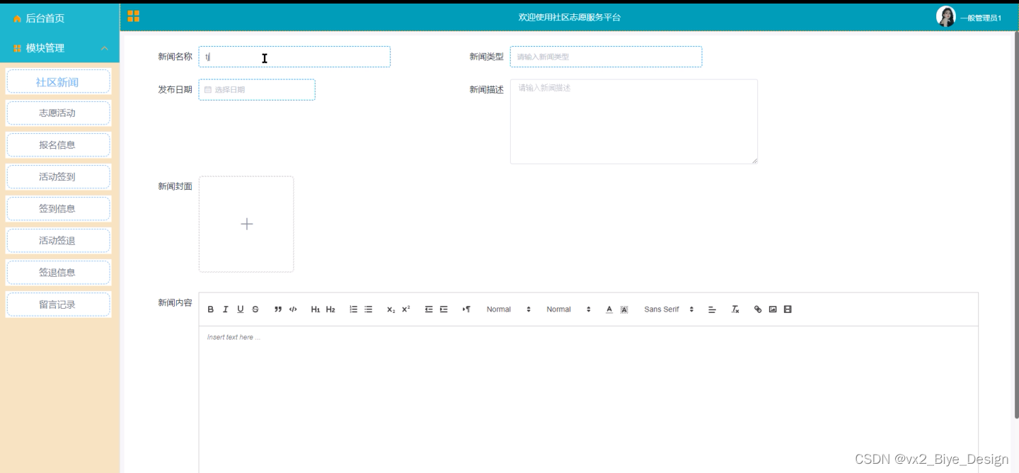Open the Sans Serif font dropdown
This screenshot has width=1019, height=473.
(x=669, y=309)
